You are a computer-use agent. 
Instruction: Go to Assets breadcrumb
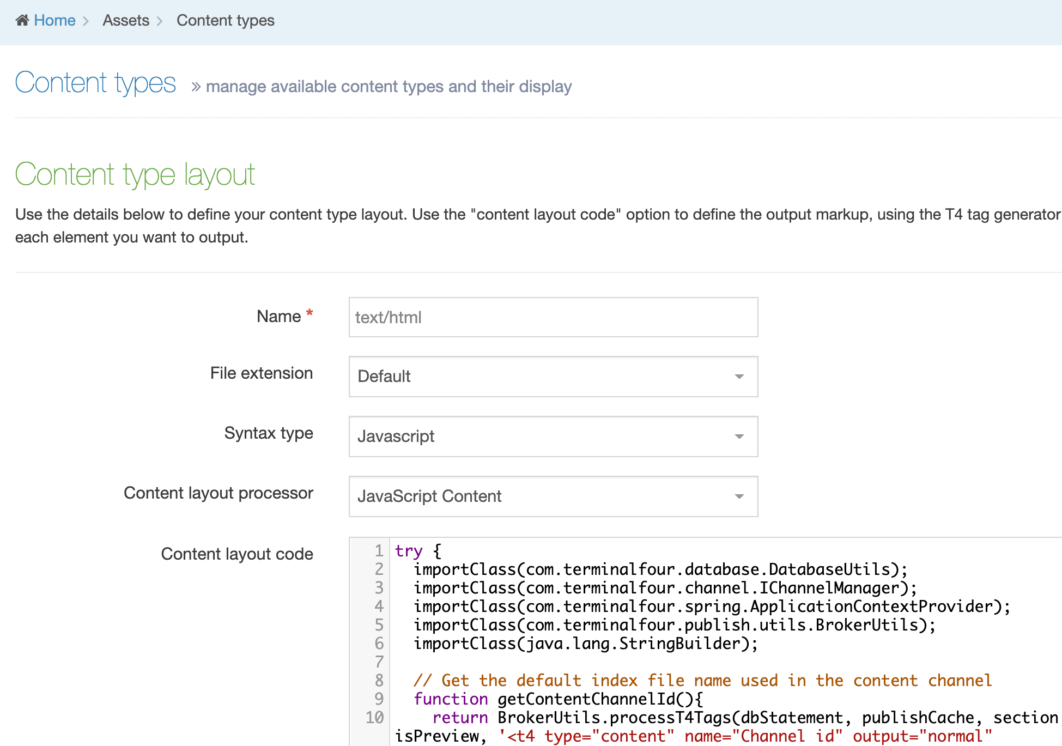pos(126,21)
